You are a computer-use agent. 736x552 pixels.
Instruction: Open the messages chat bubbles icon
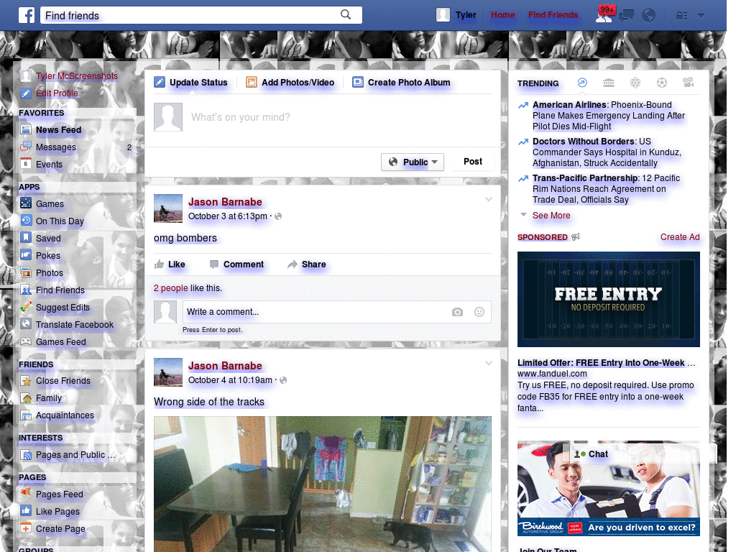tap(626, 16)
